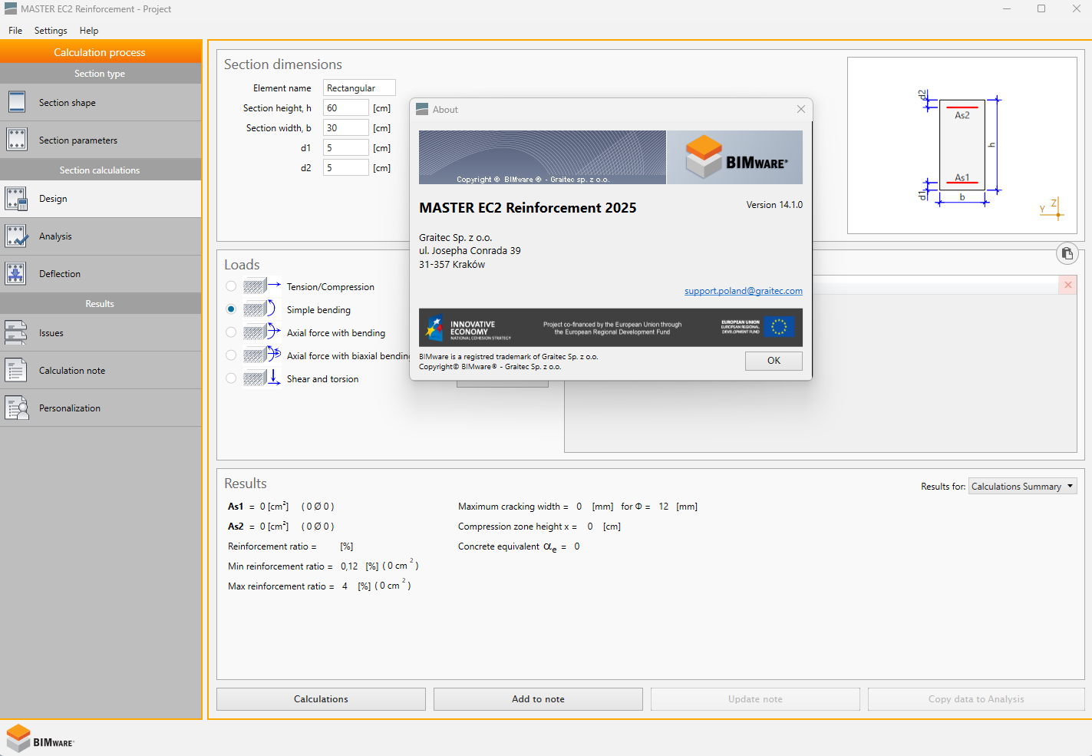The height and width of the screenshot is (756, 1092).
Task: Select the Tension/Compression radio button
Action: tap(231, 286)
